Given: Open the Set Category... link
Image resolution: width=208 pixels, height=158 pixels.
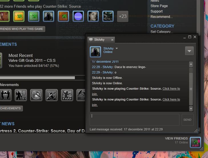Looking at the screenshot, I should [162, 32].
